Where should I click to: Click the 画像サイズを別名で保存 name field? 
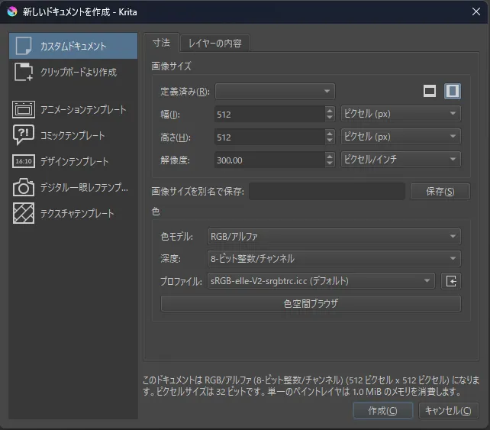click(327, 191)
